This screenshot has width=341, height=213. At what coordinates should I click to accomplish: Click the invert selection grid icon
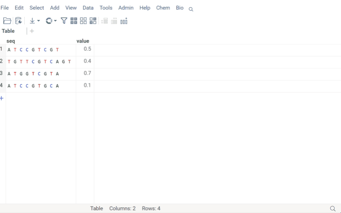[x=93, y=20]
